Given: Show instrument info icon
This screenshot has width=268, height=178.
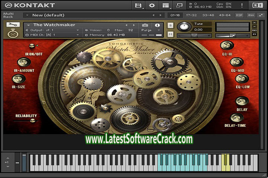Looking at the screenshot, I should [x=157, y=25].
